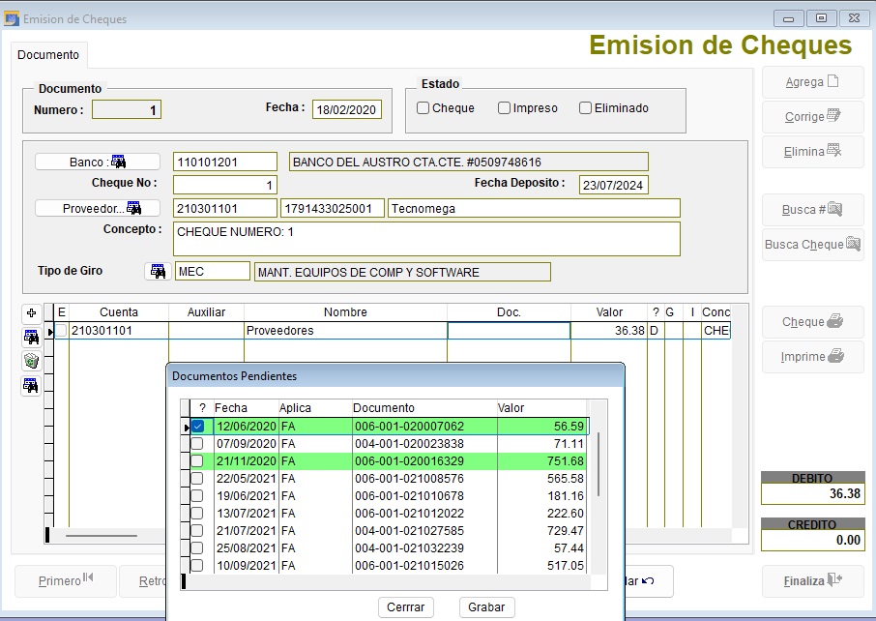This screenshot has width=876, height=621.
Task: Click the Cheque print button
Action: (813, 322)
